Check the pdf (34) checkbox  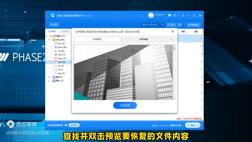coord(54,62)
